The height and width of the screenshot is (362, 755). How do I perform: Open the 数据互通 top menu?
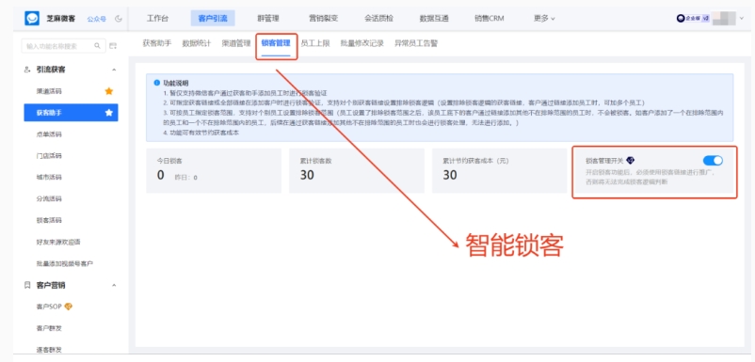click(434, 18)
